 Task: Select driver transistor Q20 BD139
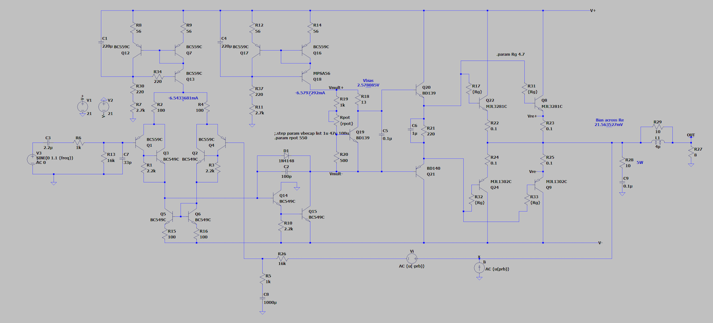tap(419, 89)
